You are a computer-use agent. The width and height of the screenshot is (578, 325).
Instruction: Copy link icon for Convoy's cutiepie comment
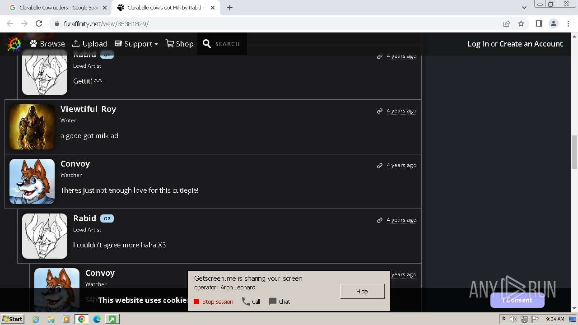pos(380,166)
